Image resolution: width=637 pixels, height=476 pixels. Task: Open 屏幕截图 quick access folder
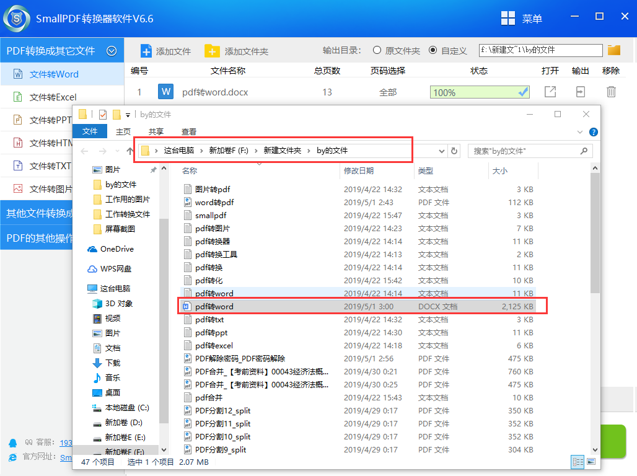click(x=114, y=229)
